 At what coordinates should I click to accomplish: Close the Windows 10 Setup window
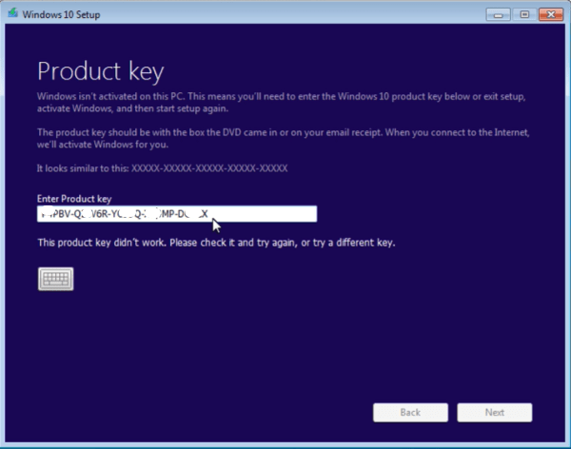coord(551,14)
